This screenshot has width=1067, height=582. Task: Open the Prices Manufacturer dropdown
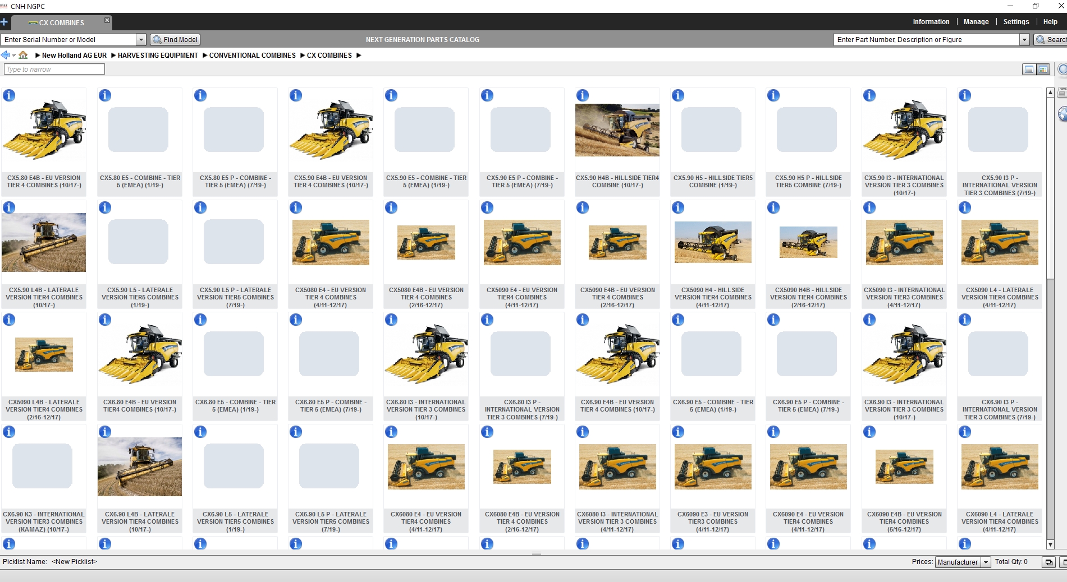pyautogui.click(x=986, y=562)
